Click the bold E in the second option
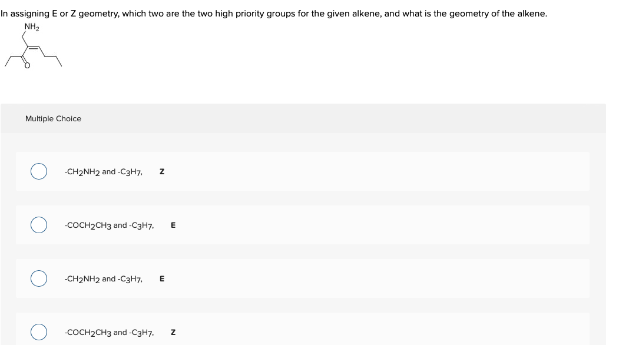Viewport: 629px width, 345px height. coord(172,225)
